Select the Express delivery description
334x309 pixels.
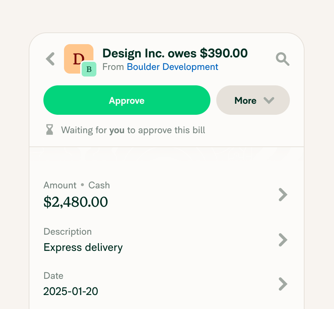coord(83,248)
